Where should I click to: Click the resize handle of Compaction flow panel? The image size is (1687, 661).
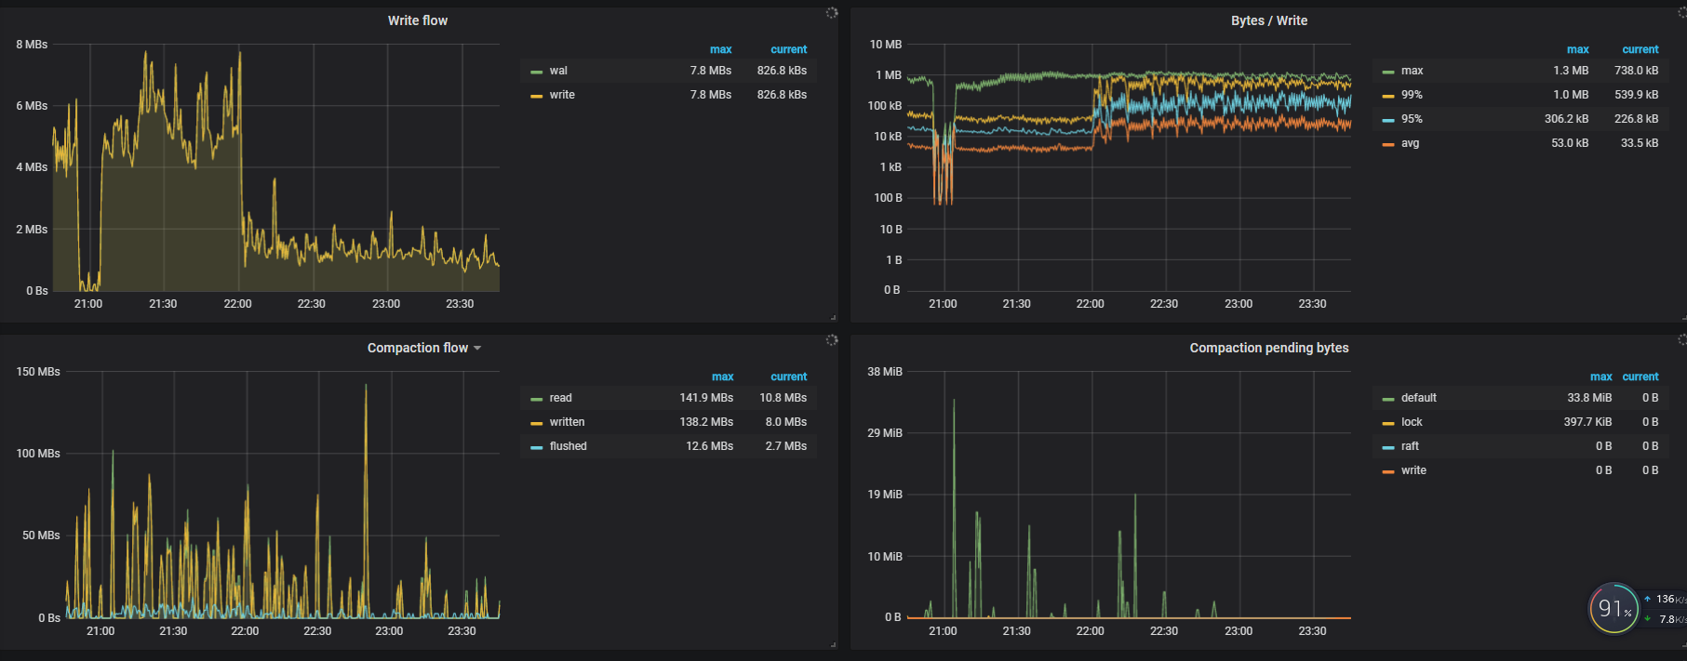click(x=833, y=644)
